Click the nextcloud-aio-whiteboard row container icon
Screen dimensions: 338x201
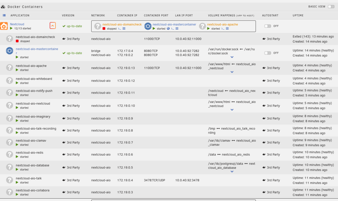[x=9, y=81]
